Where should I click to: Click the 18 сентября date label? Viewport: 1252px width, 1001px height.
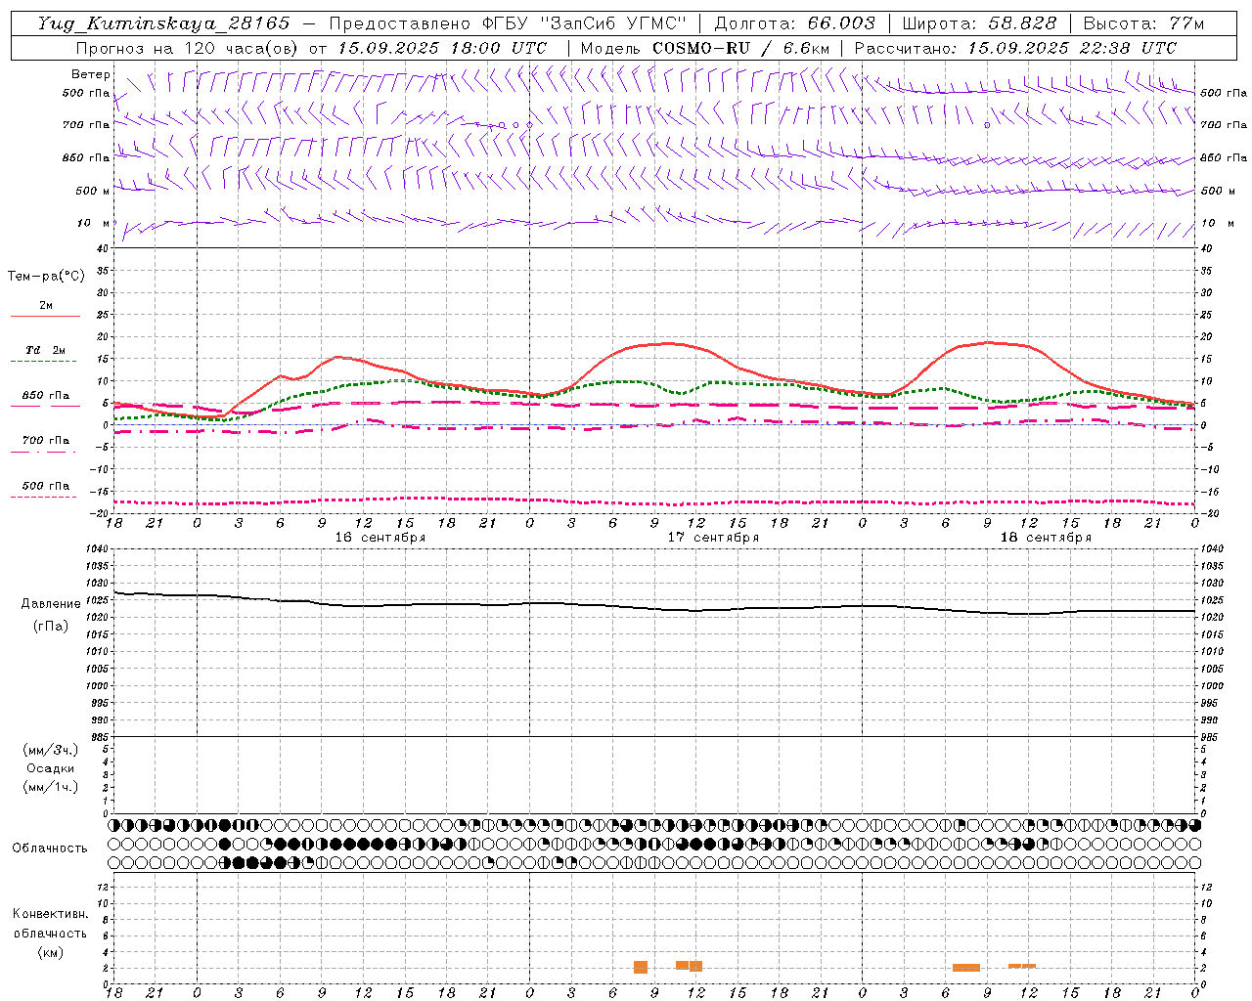pyautogui.click(x=1046, y=538)
